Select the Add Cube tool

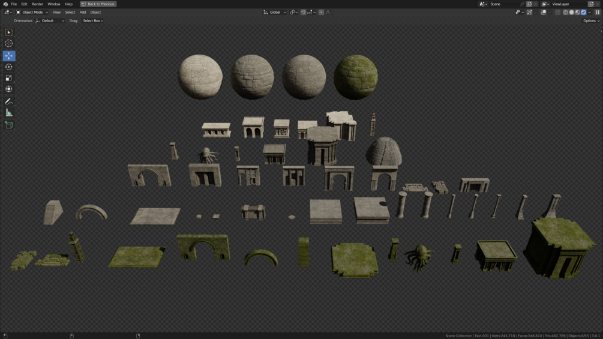click(x=9, y=125)
